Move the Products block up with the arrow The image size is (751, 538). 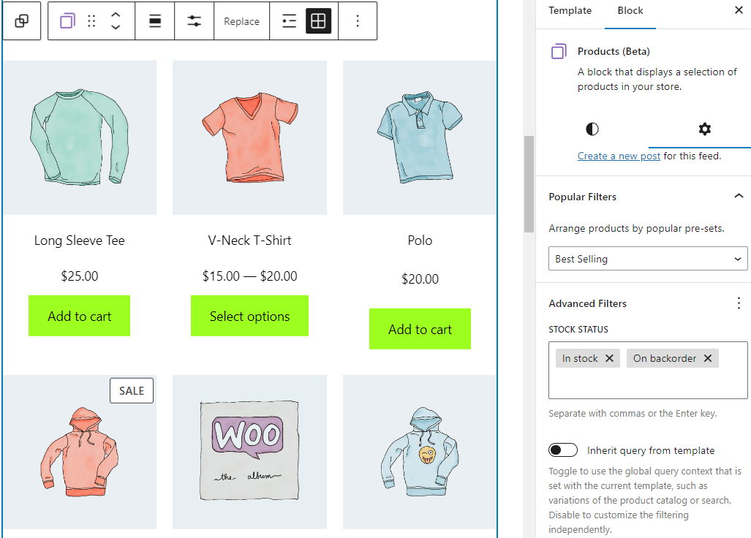[x=115, y=16]
